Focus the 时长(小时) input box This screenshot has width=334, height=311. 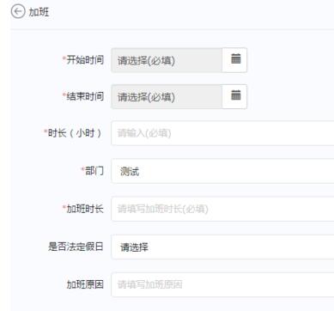click(222, 133)
